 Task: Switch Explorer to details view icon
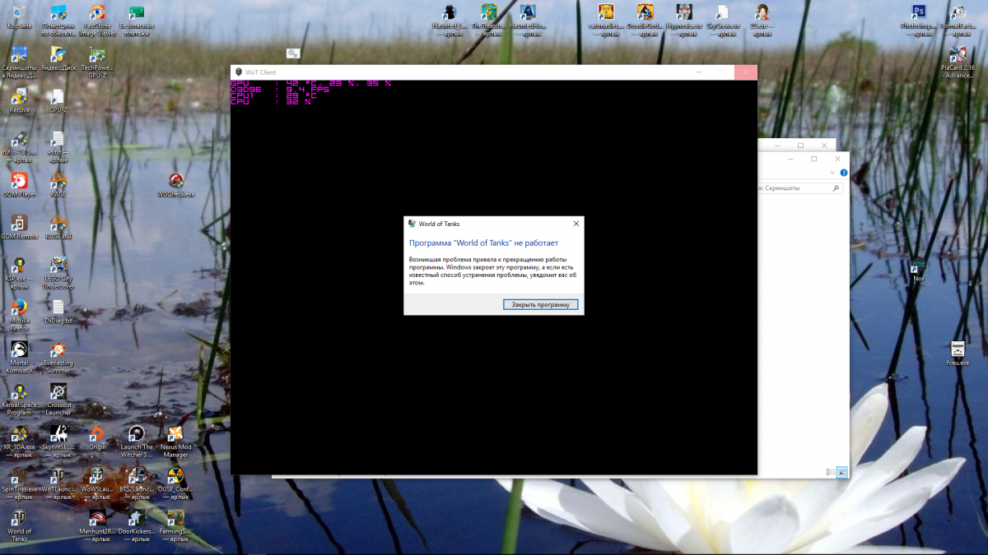[830, 472]
